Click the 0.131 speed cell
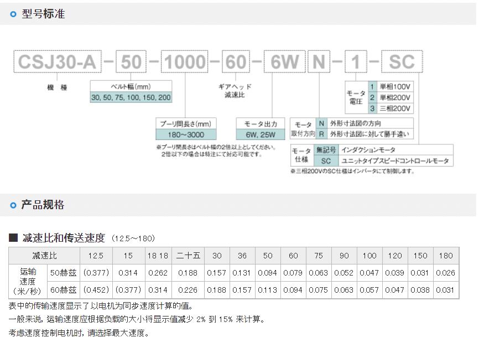 pos(242,273)
